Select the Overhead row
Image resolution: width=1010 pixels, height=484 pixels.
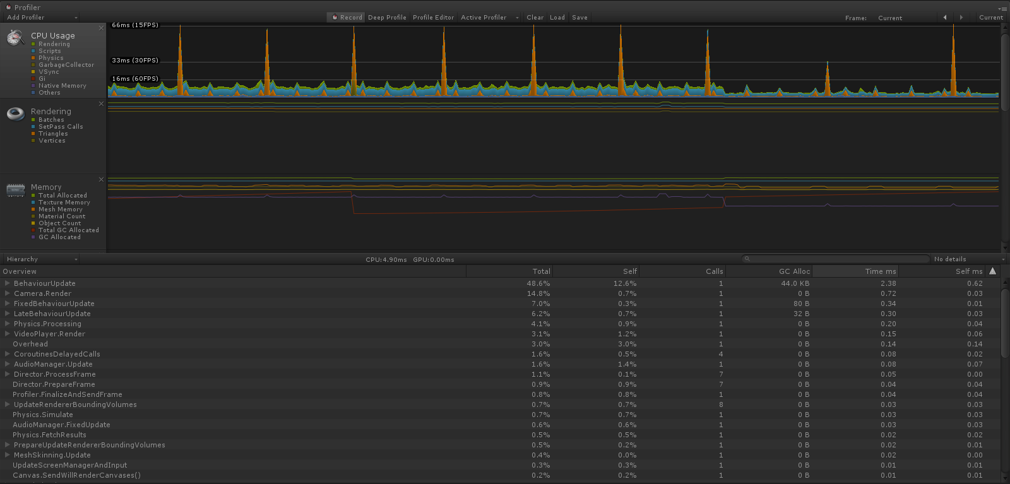(500, 344)
